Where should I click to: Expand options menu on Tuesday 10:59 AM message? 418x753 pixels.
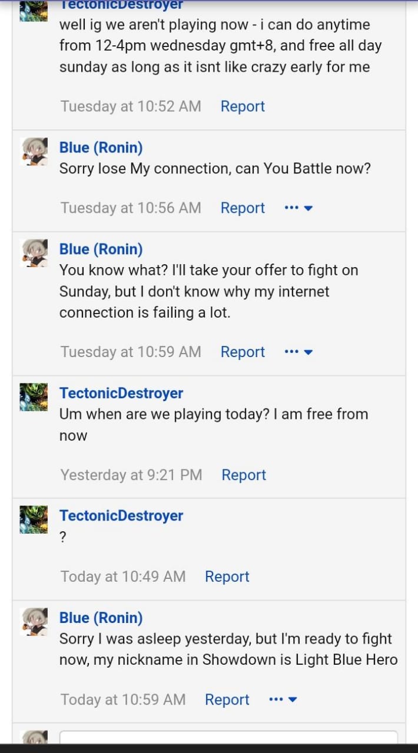pyautogui.click(x=298, y=352)
